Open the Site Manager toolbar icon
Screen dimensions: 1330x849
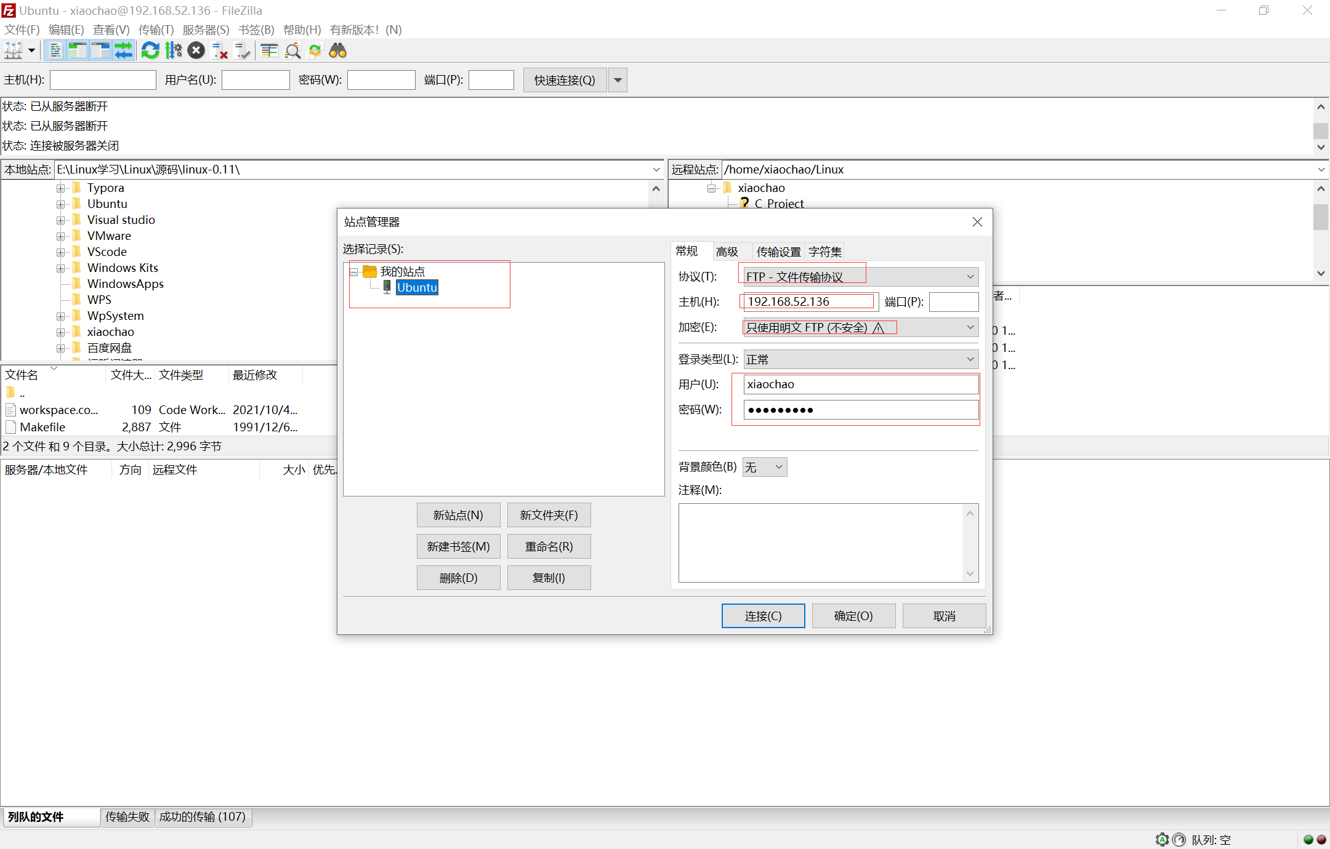pyautogui.click(x=14, y=50)
